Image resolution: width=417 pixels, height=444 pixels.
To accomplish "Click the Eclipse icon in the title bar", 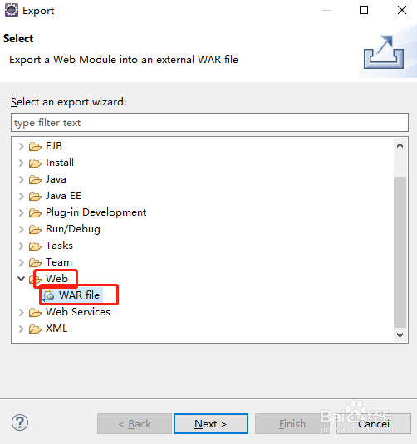I will click(x=12, y=10).
